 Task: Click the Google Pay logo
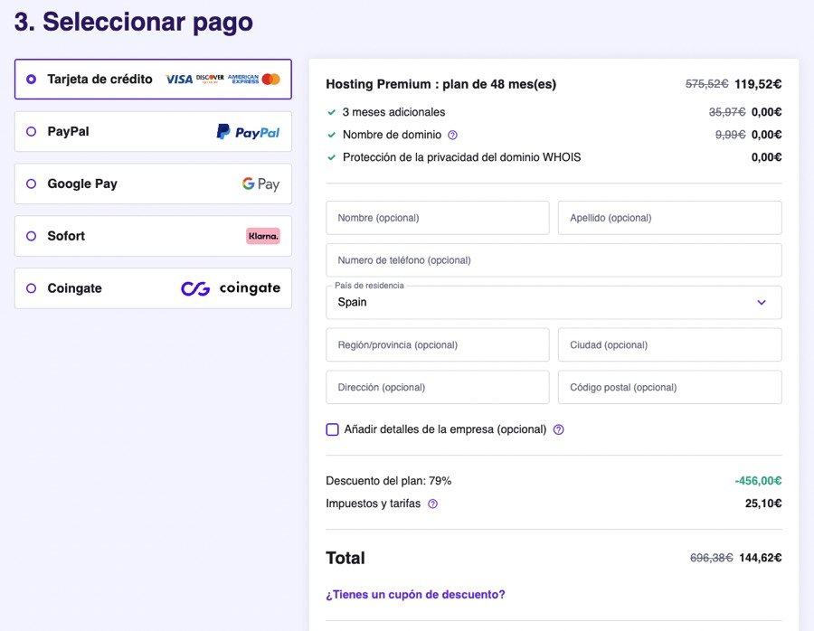[261, 184]
